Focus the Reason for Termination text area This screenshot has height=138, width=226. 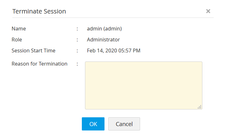[x=144, y=85]
